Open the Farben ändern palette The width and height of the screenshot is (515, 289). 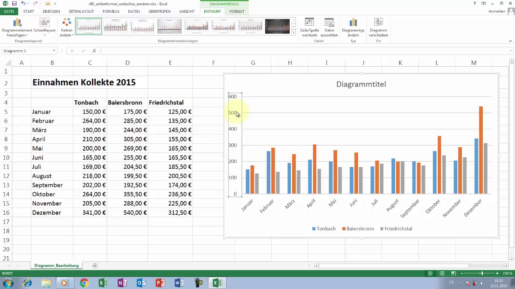tap(67, 28)
